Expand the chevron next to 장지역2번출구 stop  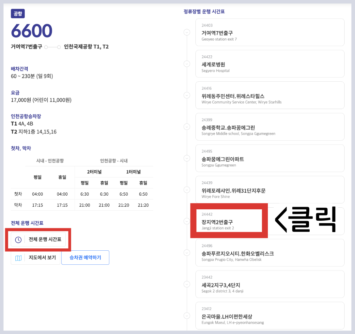(187, 221)
